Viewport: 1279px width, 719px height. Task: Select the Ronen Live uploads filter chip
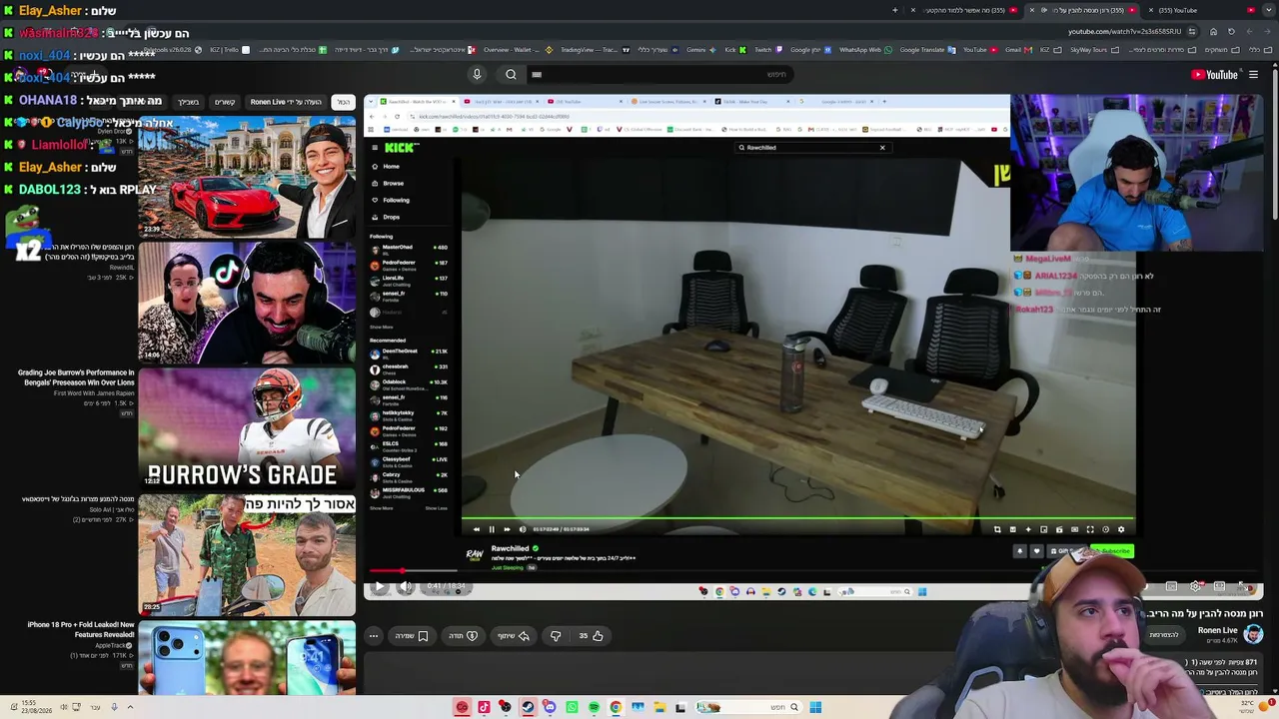click(x=286, y=102)
